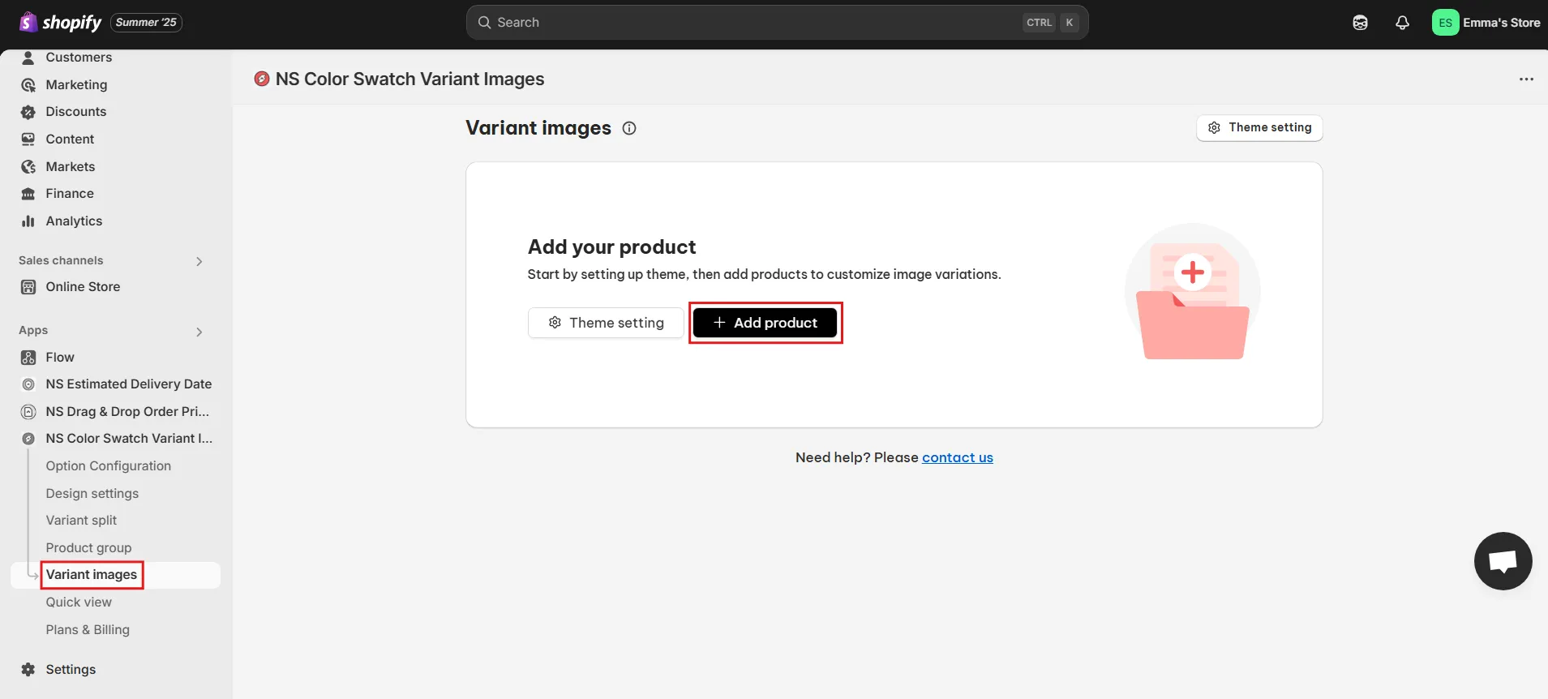Select Product group submenu item

pos(88,548)
